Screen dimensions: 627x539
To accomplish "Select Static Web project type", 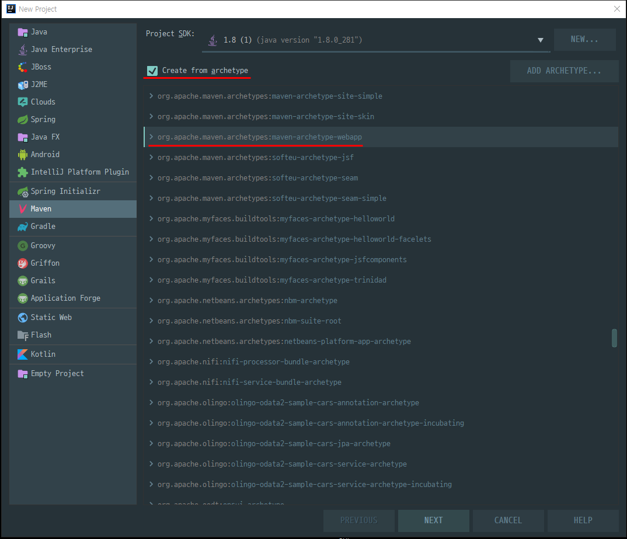I will 73,318.
